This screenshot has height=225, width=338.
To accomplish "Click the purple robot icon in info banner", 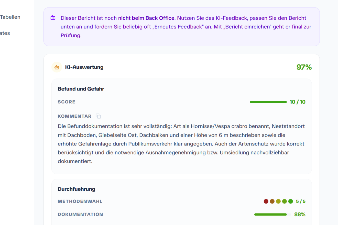I will click(x=53, y=18).
